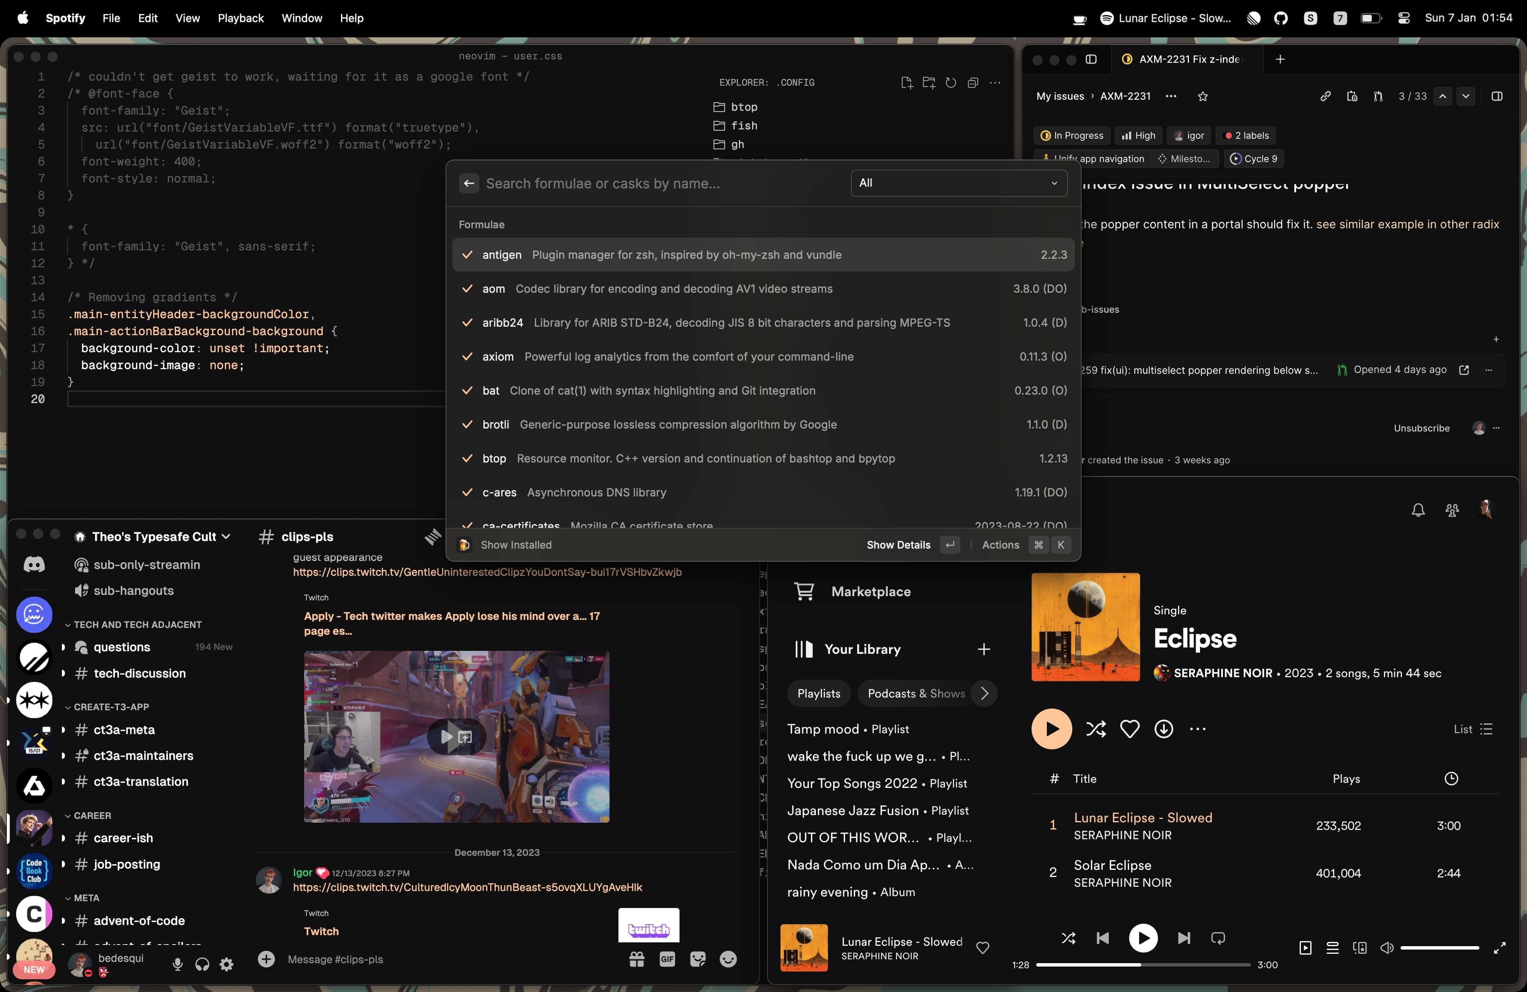Image resolution: width=1527 pixels, height=992 pixels.
Task: Toggle the antigen formula checkbox in Homebrew
Action: (x=467, y=254)
